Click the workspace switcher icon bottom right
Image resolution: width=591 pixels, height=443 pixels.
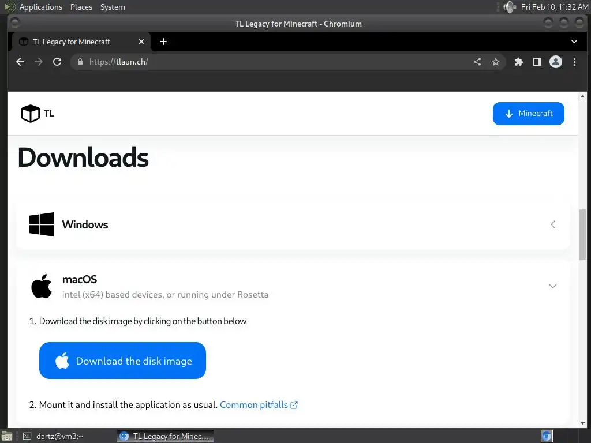(547, 436)
